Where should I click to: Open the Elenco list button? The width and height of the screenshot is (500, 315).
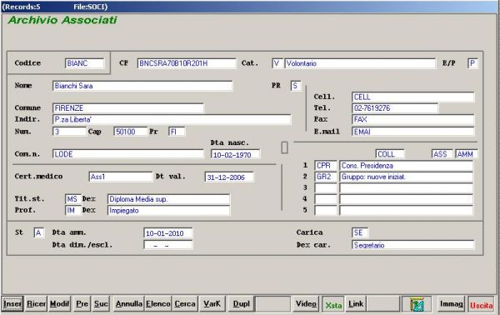coord(158,304)
